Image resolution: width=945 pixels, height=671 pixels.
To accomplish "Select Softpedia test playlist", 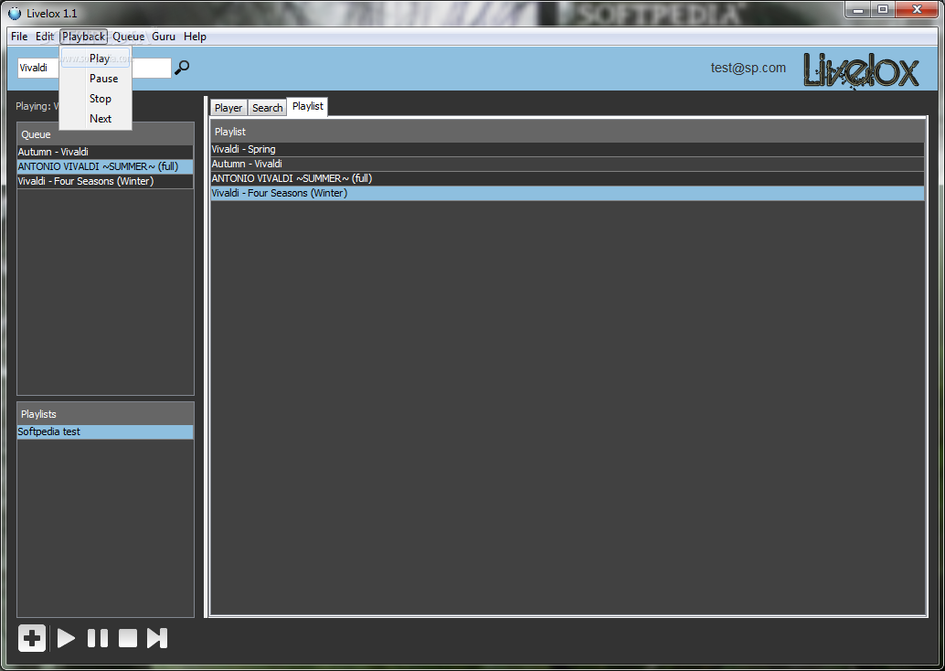I will coord(105,431).
